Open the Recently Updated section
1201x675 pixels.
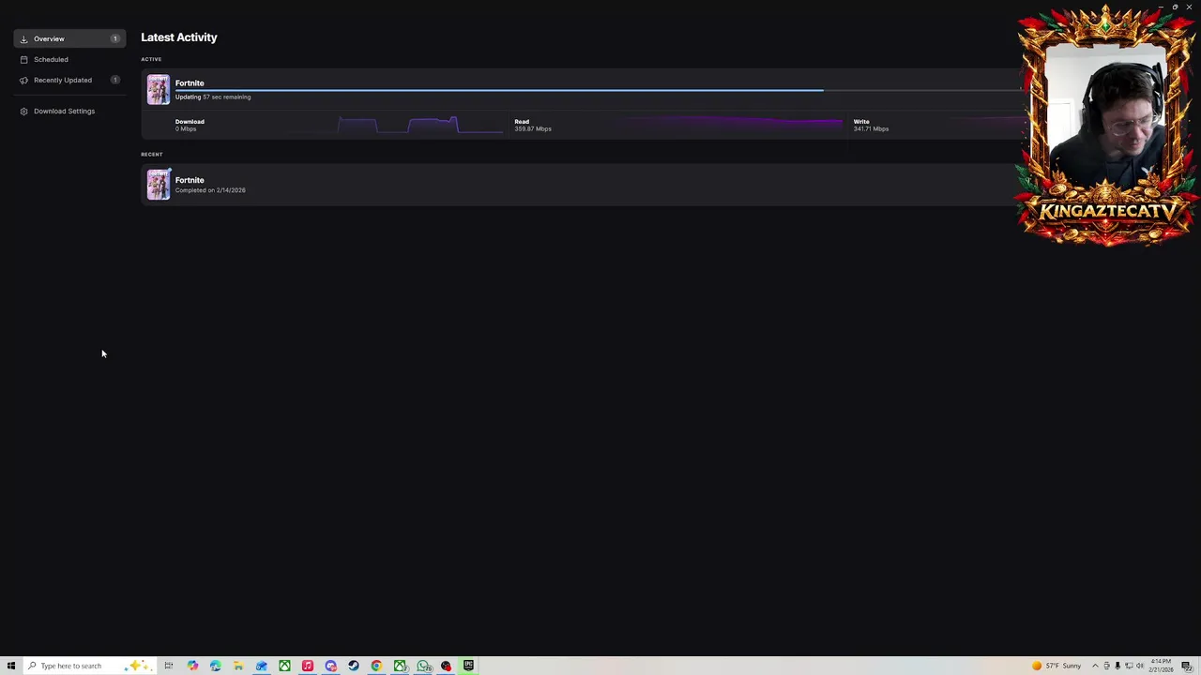(69, 80)
